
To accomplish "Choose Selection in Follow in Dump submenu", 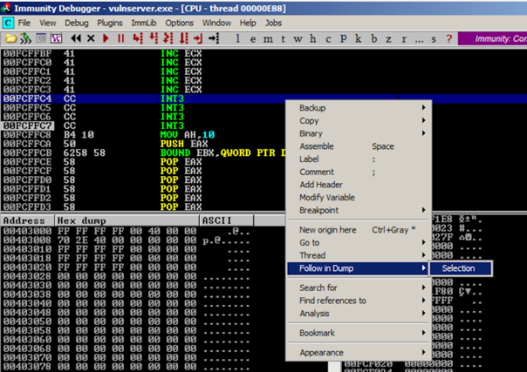I will tap(458, 268).
